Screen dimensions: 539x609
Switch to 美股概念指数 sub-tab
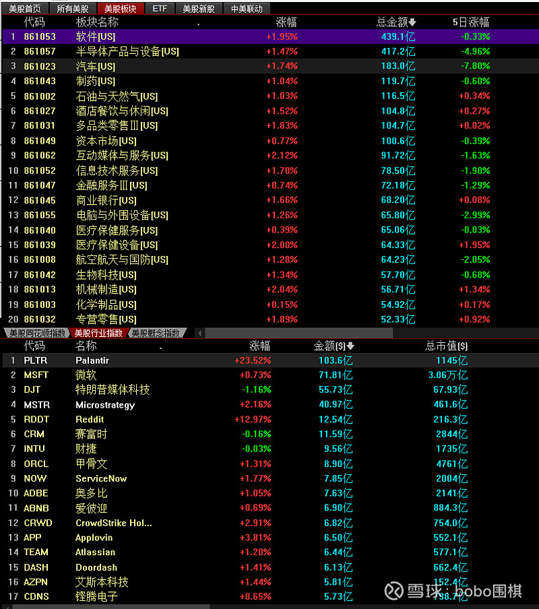(x=156, y=333)
